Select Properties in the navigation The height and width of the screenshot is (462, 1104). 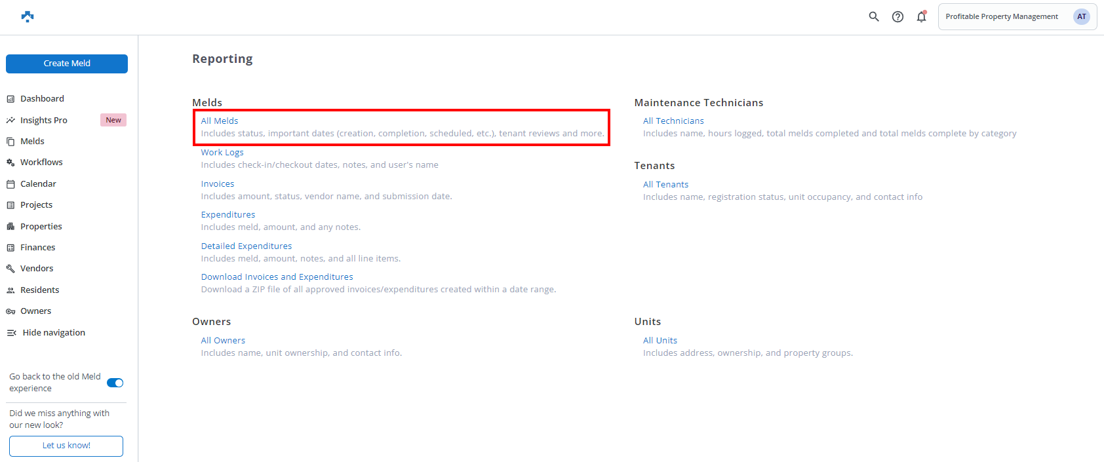(41, 227)
